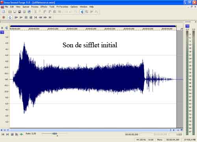
Task: Stop playback using the transport toolbar
Action: (x=31, y=17)
